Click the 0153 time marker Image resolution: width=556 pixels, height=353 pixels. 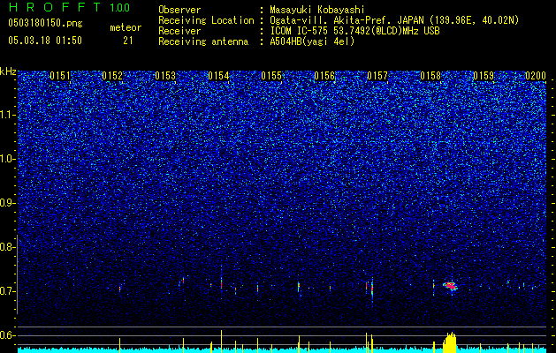[x=165, y=76]
